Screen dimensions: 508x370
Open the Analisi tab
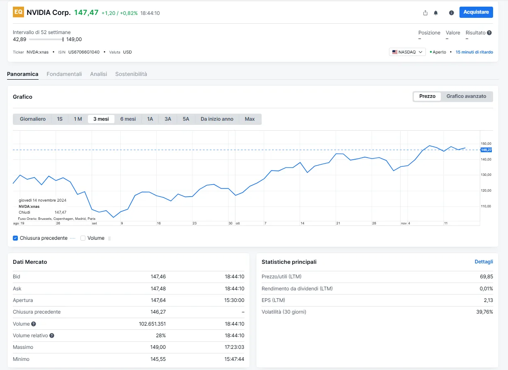(x=99, y=74)
